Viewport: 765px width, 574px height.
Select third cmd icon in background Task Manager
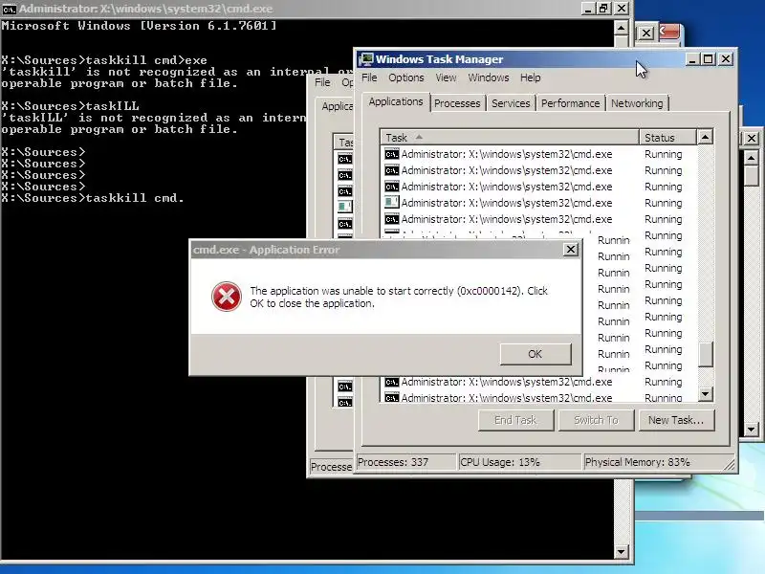pyautogui.click(x=344, y=191)
